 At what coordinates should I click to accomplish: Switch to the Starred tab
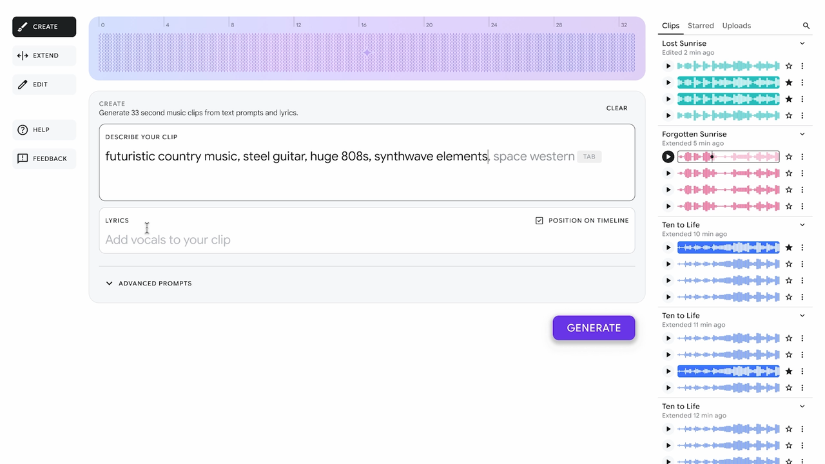click(701, 26)
